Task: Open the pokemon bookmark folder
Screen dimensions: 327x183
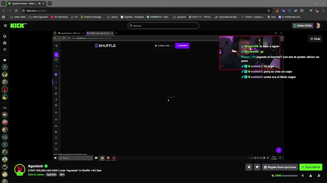Action: [x=180, y=17]
